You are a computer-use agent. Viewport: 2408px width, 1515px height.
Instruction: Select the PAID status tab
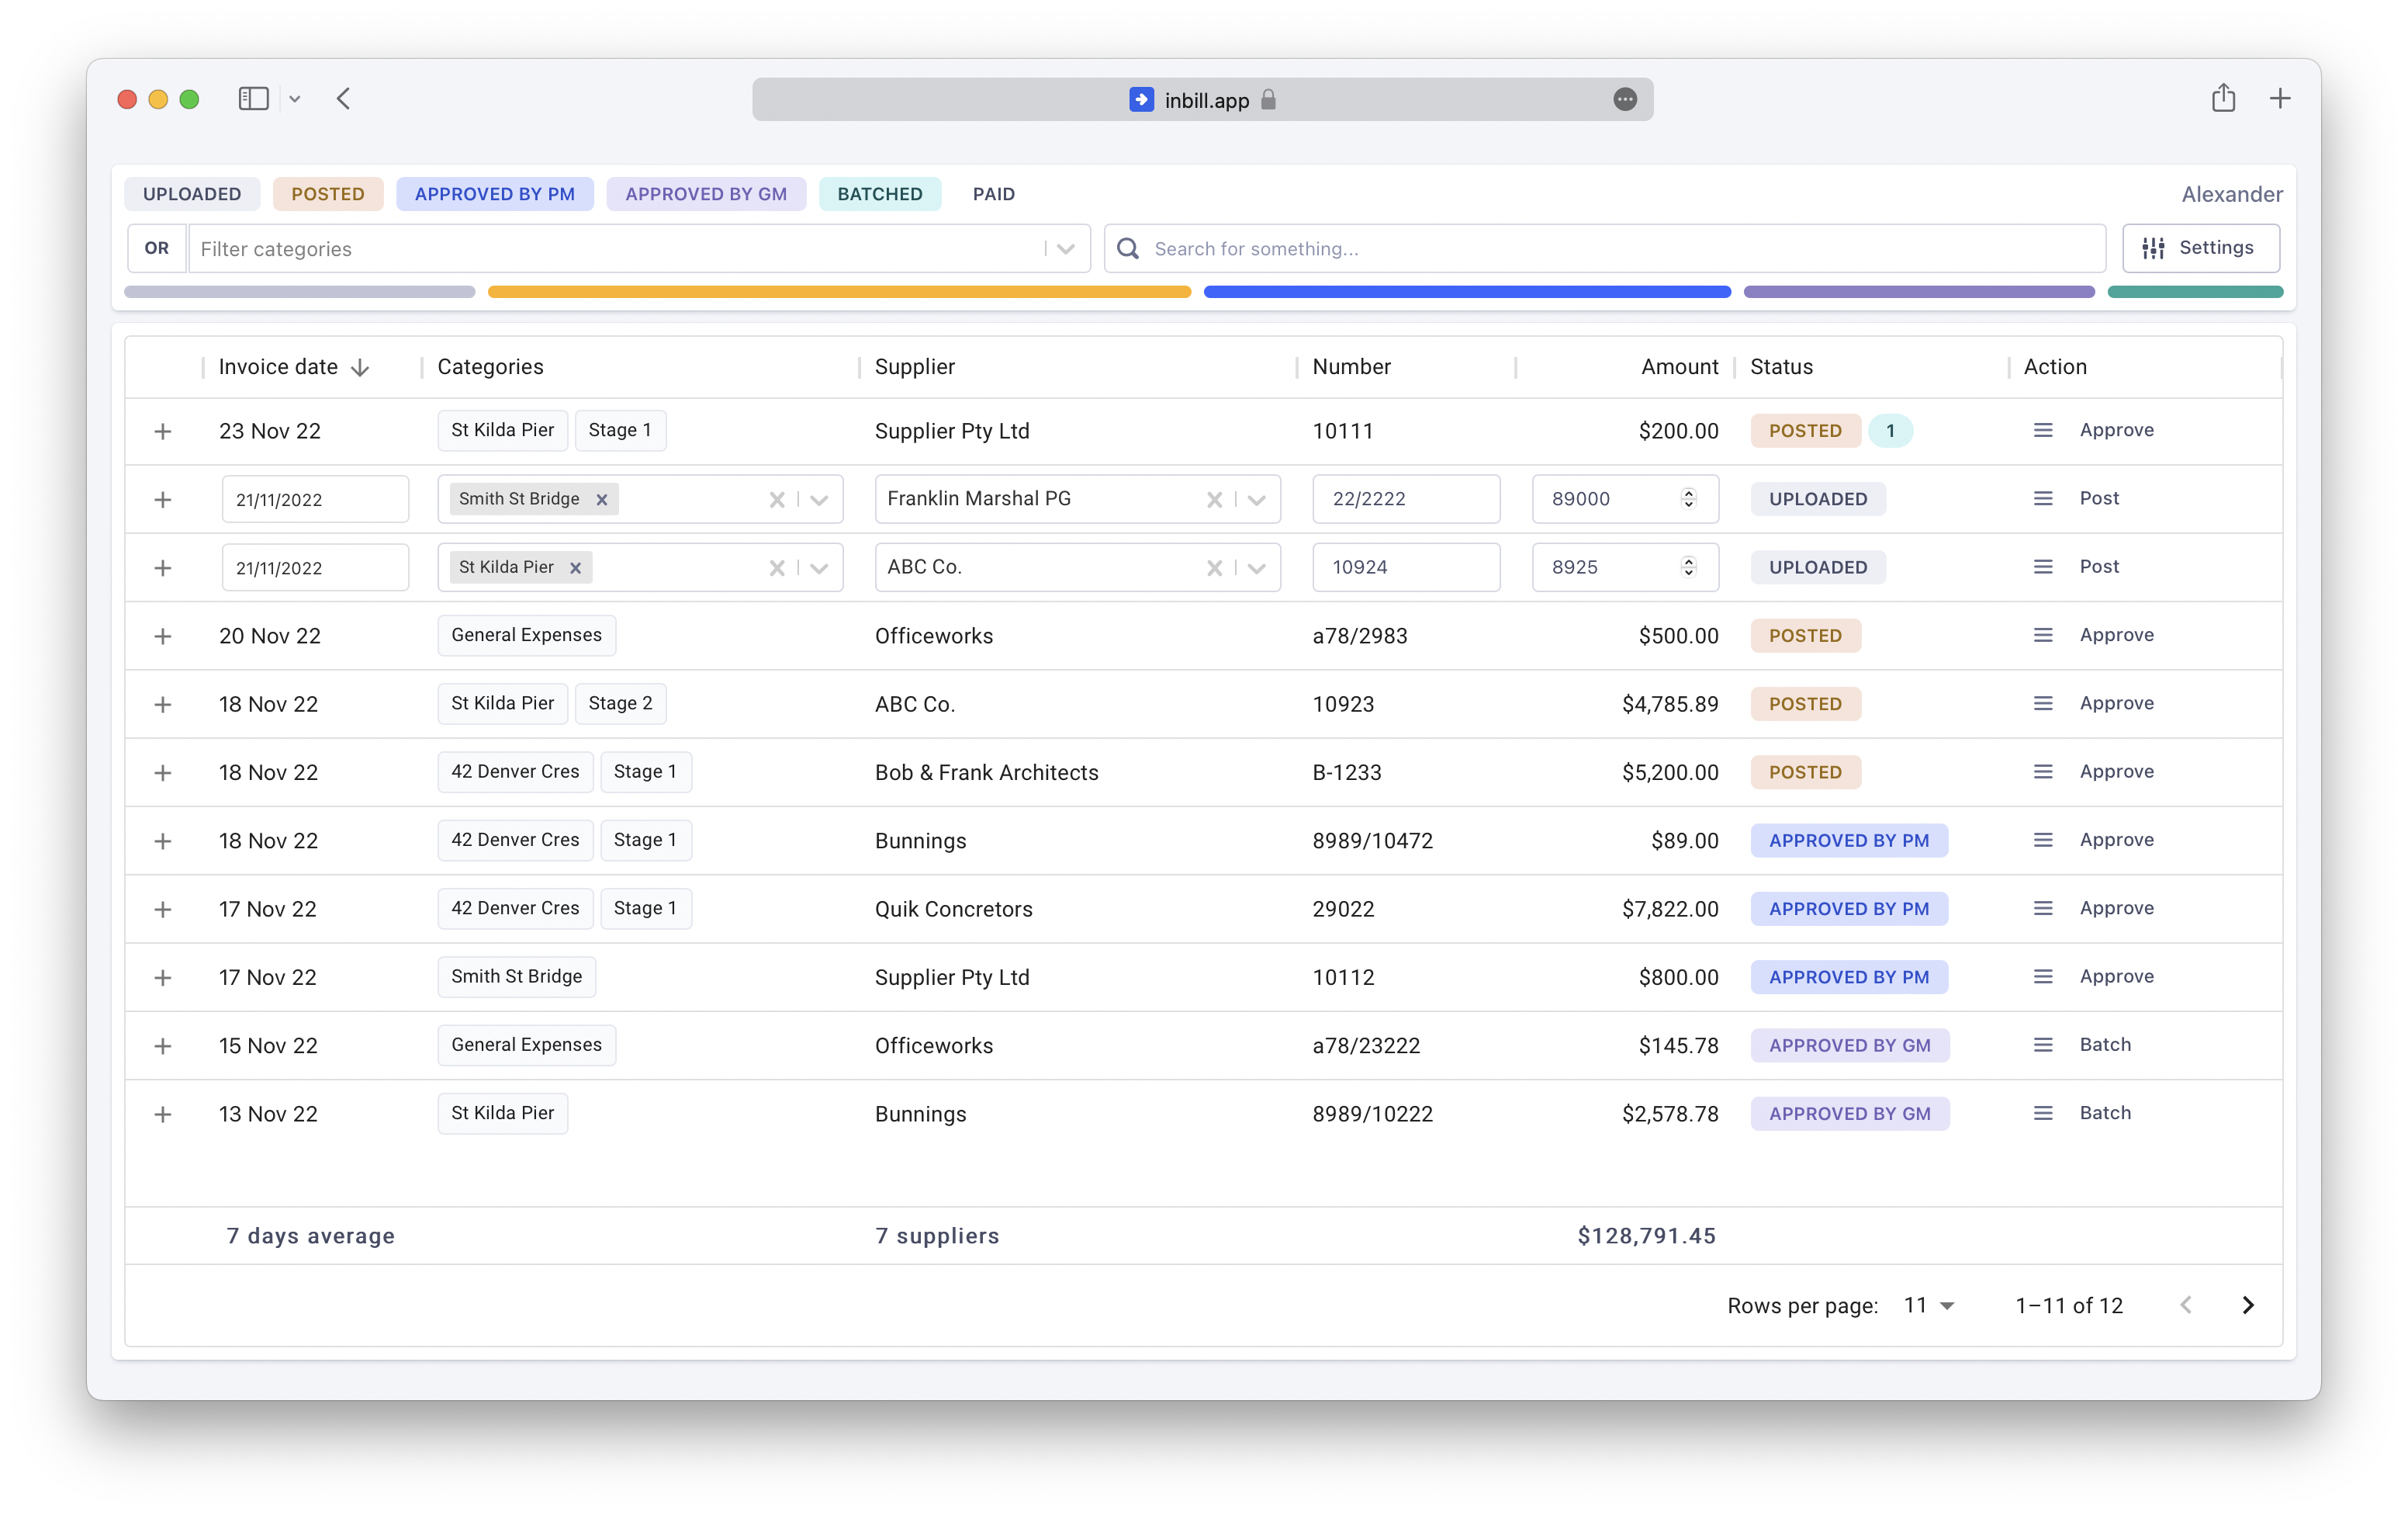(x=993, y=194)
